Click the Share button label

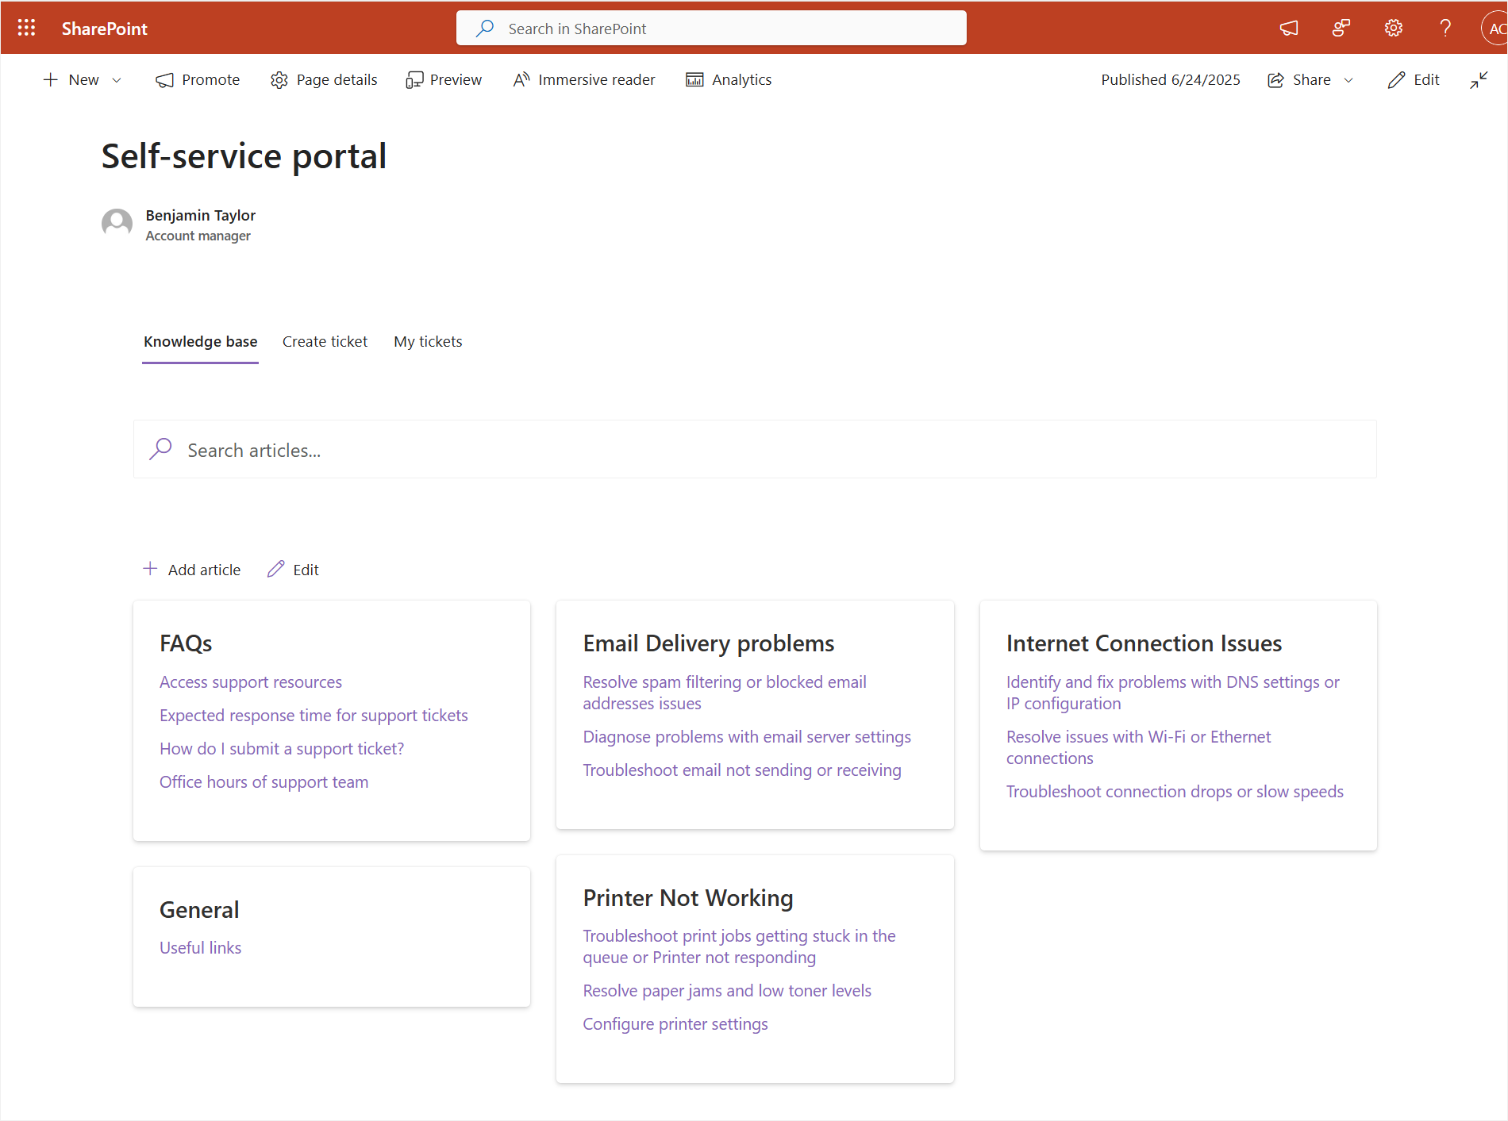tap(1311, 79)
